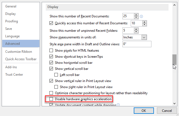Click 'Show this number of Recent Documents' label
The image size is (179, 116).
(x=79, y=16)
